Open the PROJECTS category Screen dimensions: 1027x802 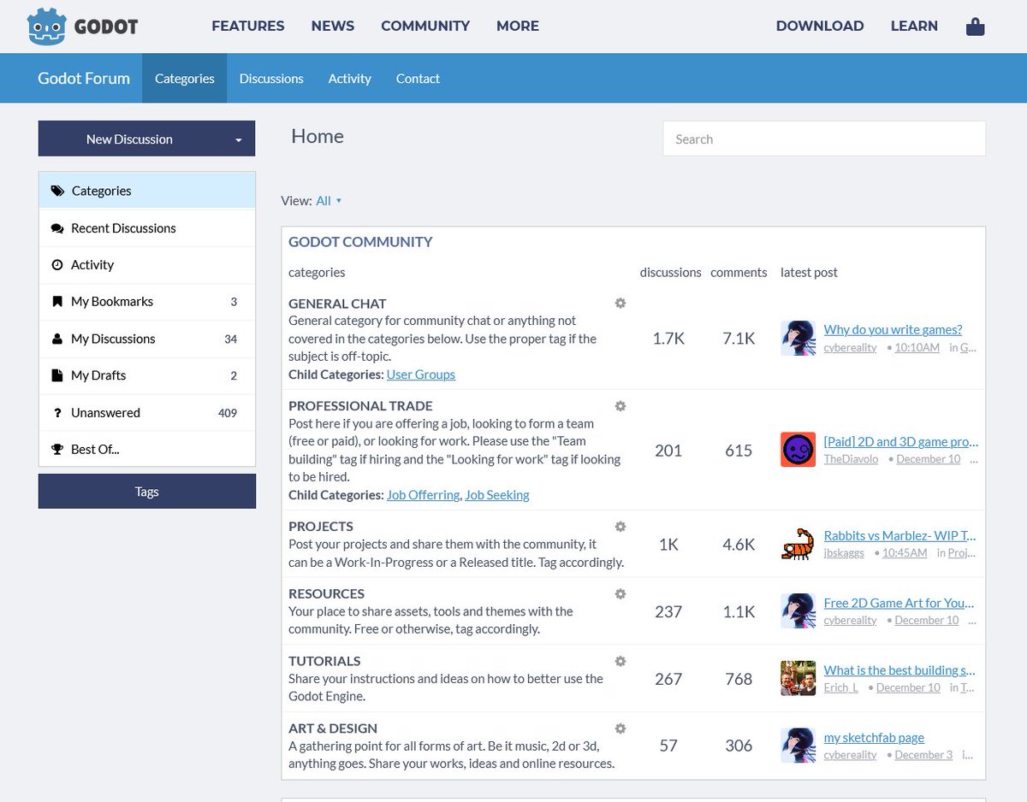(x=321, y=527)
